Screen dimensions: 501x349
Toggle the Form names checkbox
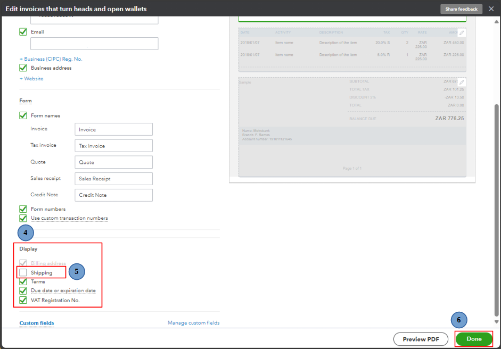click(23, 115)
